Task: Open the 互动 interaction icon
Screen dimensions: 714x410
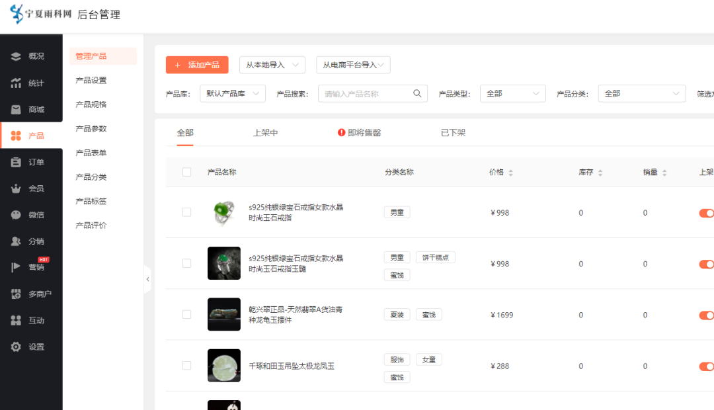Action: click(x=16, y=320)
